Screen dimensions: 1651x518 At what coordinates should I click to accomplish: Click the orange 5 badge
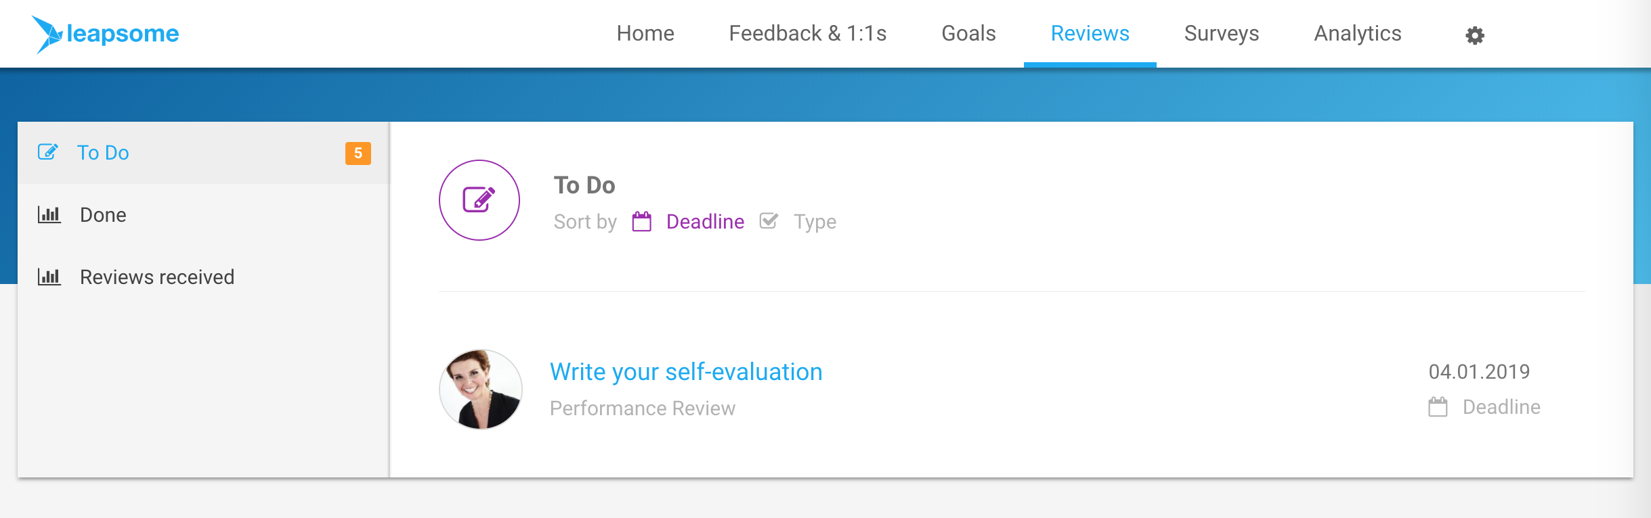(358, 153)
